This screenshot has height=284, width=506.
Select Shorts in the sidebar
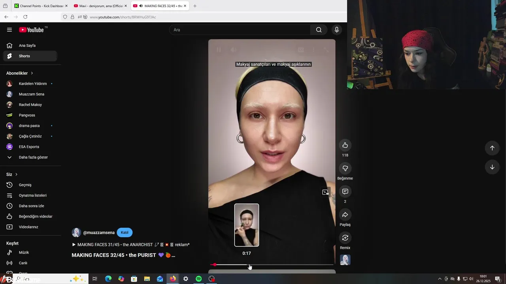(30, 56)
